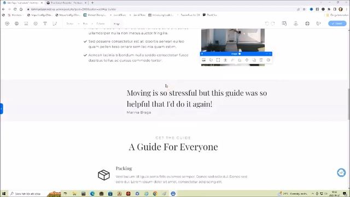This screenshot has width=350, height=197.
Task: Click the rightmost gear icon in Image element toolbar
Action: [269, 60]
